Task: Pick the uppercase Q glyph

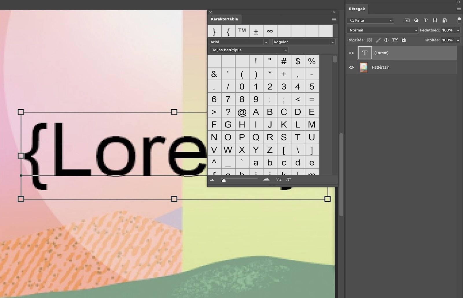Action: pyautogui.click(x=256, y=137)
